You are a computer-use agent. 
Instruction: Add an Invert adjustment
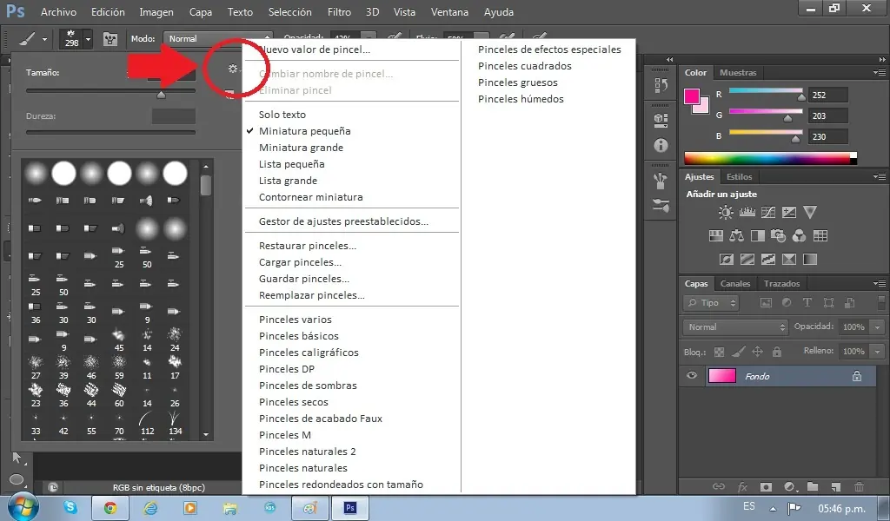click(x=726, y=260)
